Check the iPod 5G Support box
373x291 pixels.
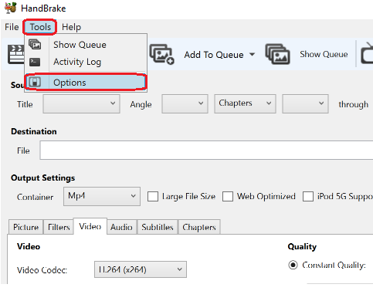(308, 196)
